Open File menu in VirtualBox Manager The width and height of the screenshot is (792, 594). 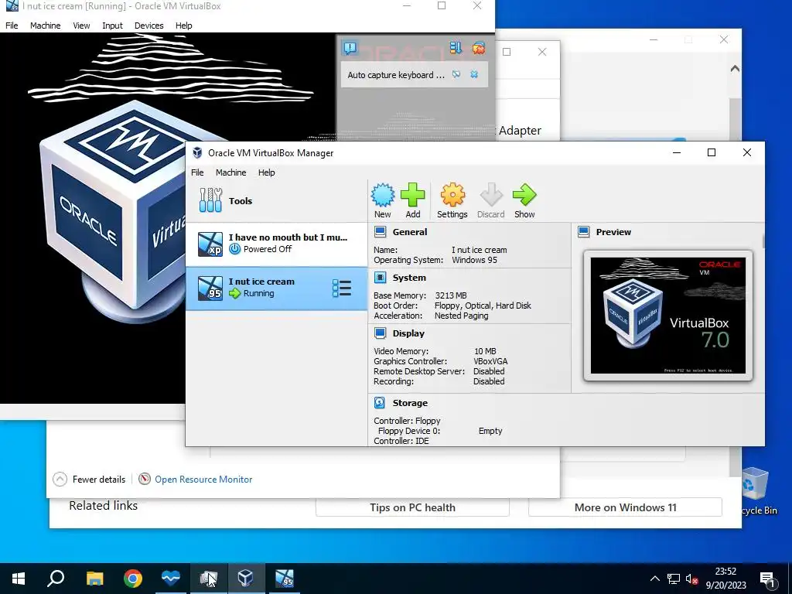coord(197,172)
